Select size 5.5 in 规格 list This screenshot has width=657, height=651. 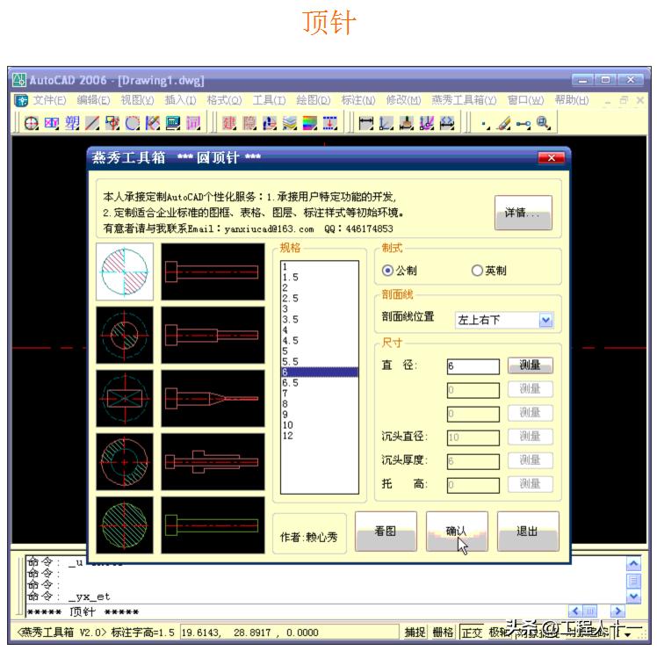[x=320, y=362]
